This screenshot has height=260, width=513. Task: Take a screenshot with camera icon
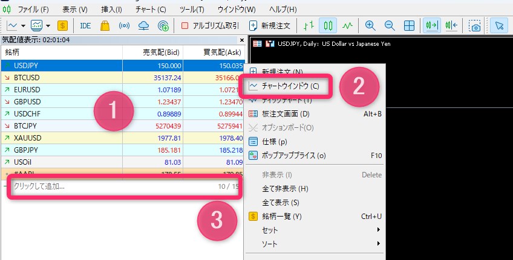474,25
